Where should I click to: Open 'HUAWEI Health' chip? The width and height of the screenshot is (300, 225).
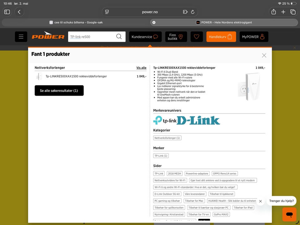point(232,201)
